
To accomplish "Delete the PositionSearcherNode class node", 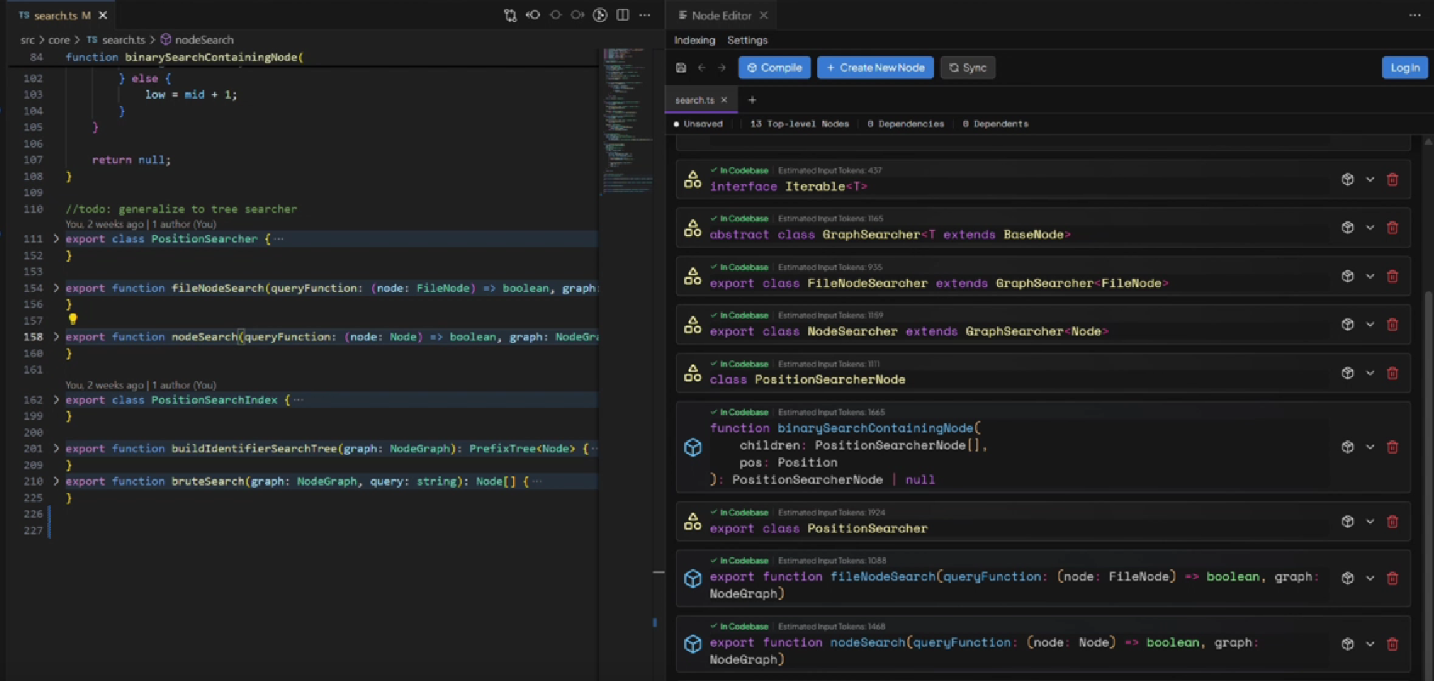I will click(1392, 373).
